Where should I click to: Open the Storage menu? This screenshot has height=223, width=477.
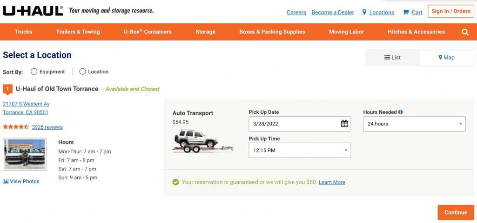[x=205, y=32]
